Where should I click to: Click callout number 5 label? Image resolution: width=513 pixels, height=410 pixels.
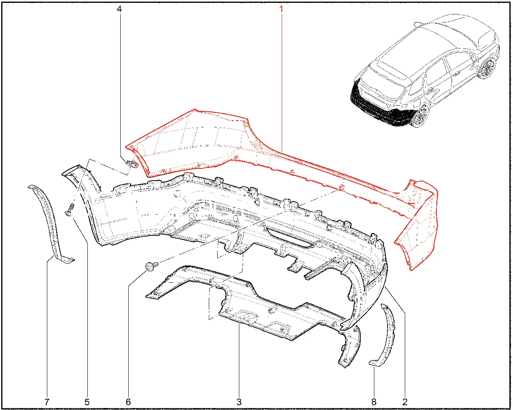coord(87,401)
